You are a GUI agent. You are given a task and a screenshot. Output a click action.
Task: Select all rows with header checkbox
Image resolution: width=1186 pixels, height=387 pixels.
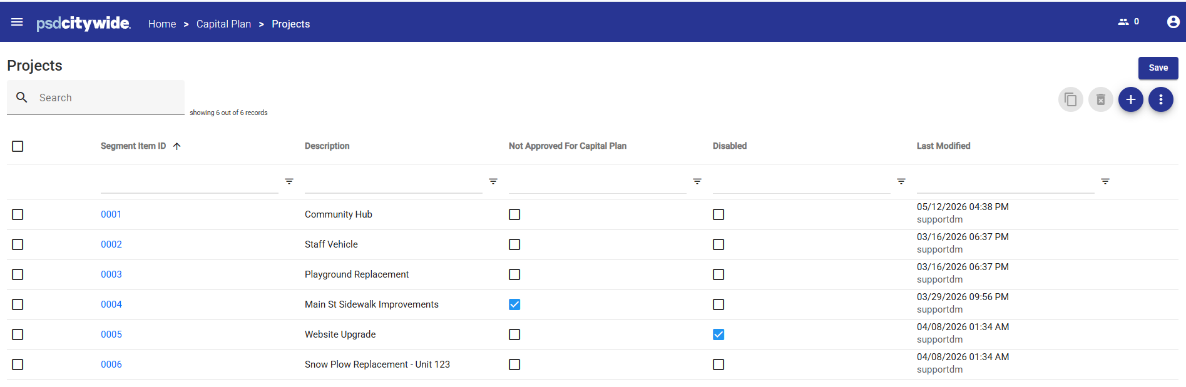pos(18,146)
